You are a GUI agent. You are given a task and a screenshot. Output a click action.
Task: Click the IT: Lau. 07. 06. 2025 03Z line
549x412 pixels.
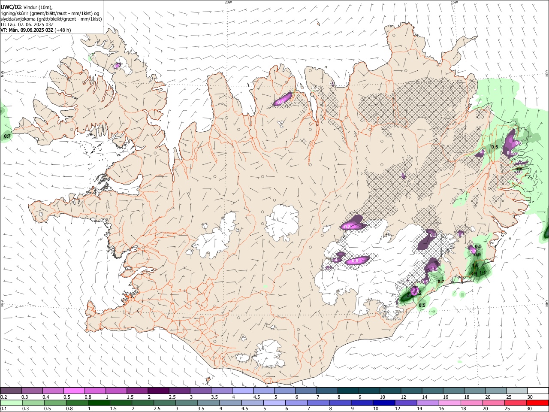click(x=27, y=24)
